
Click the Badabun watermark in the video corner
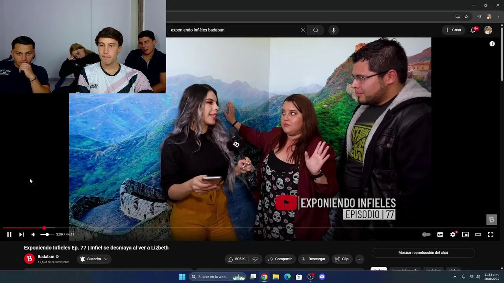[491, 219]
